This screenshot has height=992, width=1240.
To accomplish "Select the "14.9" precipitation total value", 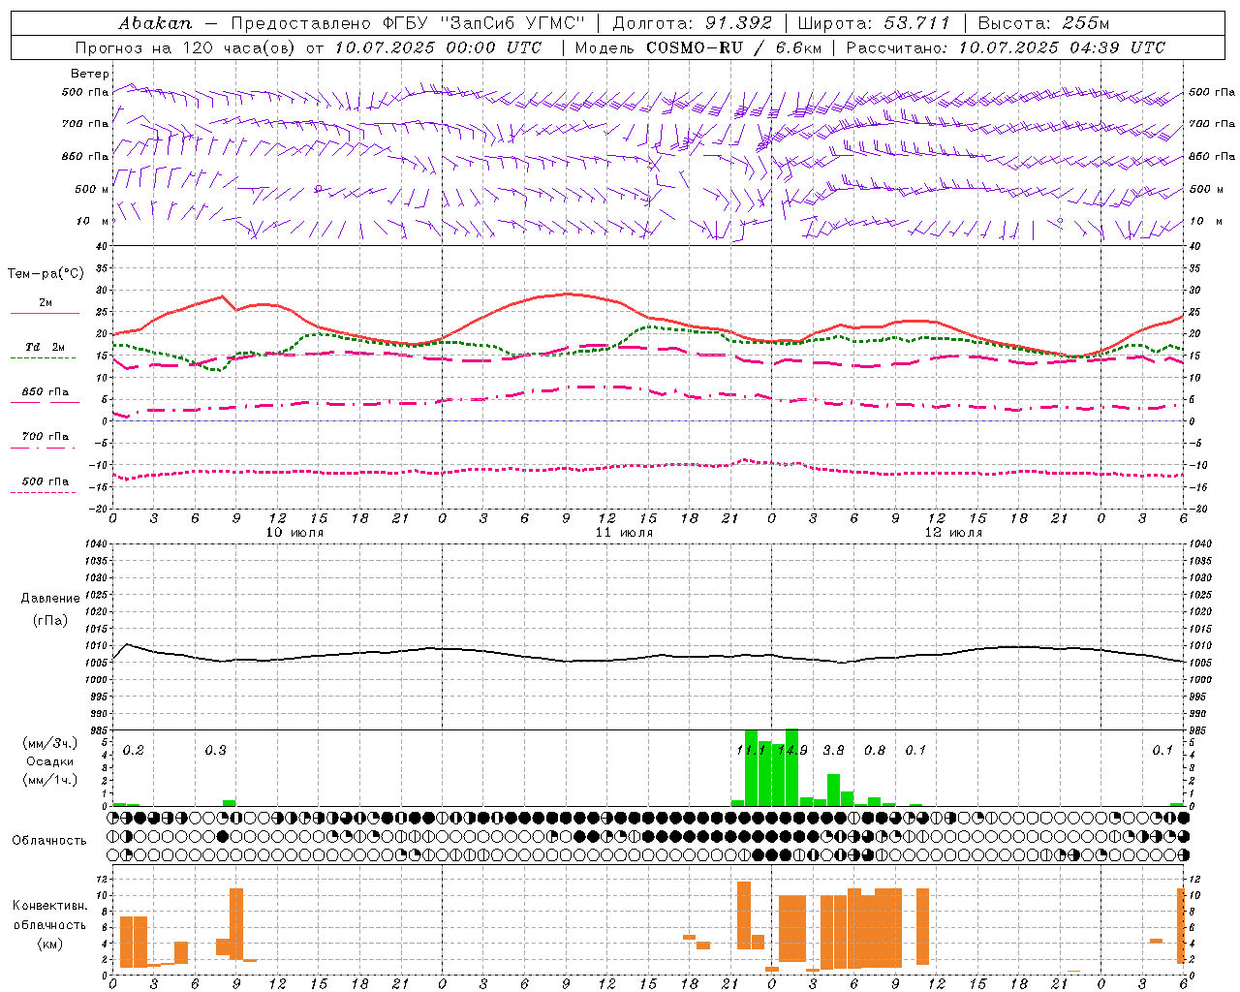I will point(792,750).
